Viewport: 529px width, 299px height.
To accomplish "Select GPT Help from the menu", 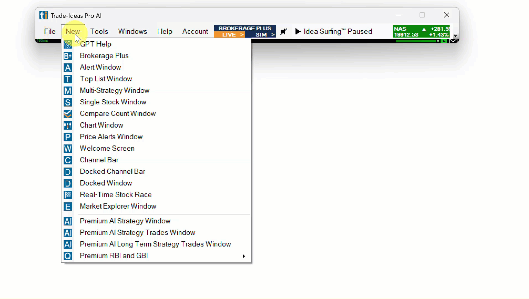I will (156, 44).
